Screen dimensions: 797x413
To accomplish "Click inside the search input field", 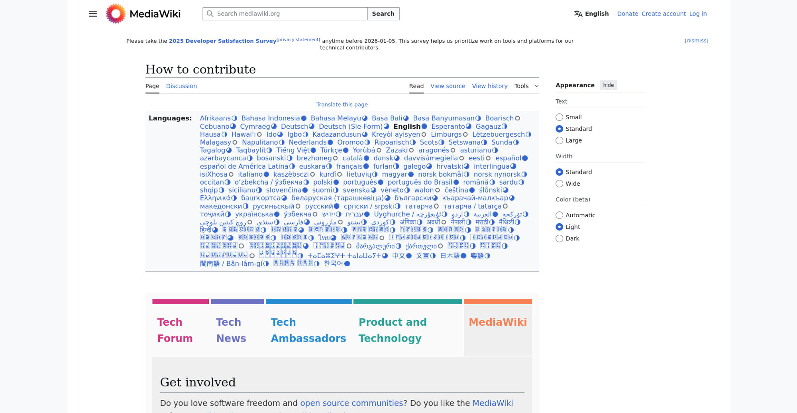I will pyautogui.click(x=287, y=14).
